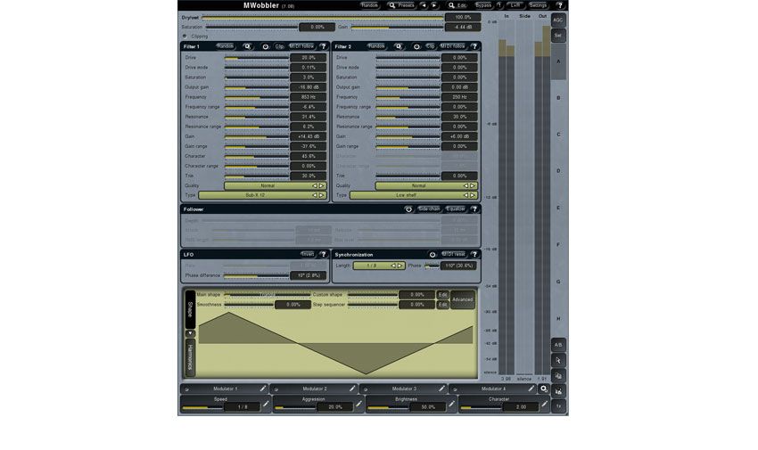Select next Filter 1 Type with right arrow

tap(321, 195)
